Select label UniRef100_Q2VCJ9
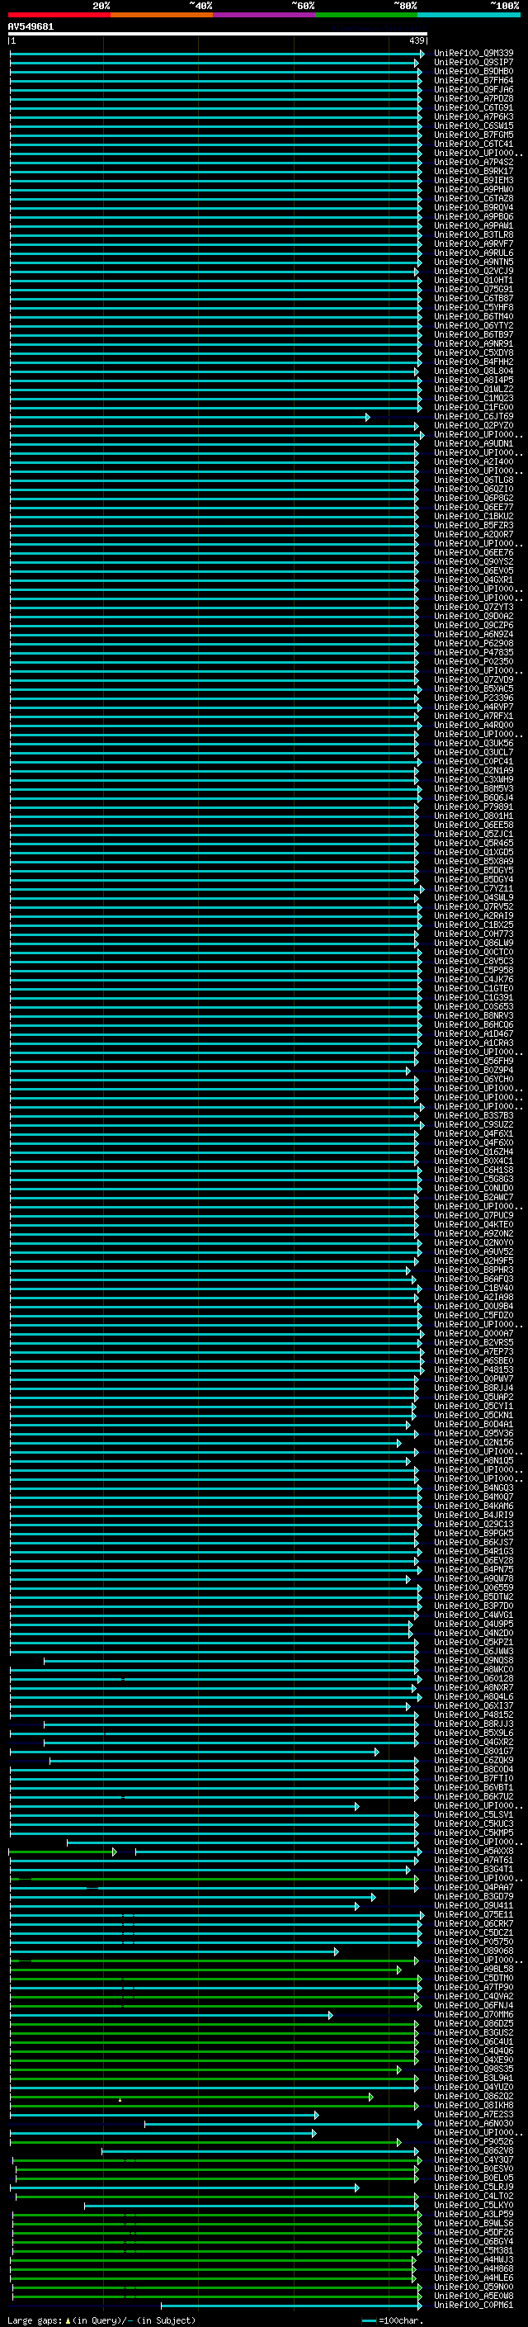 coord(474,271)
